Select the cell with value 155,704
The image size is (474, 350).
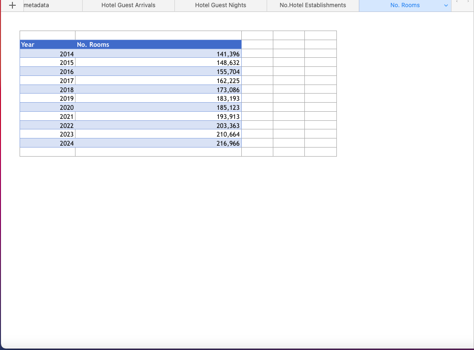coord(158,72)
